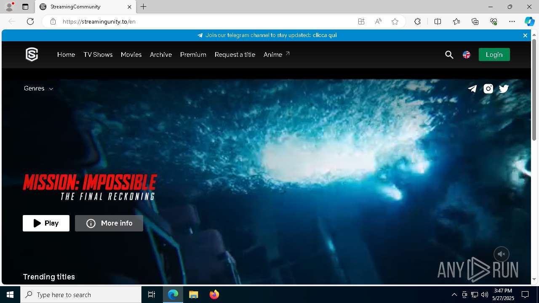View site information lock icon
Screen dimensions: 539x303
click(53, 21)
